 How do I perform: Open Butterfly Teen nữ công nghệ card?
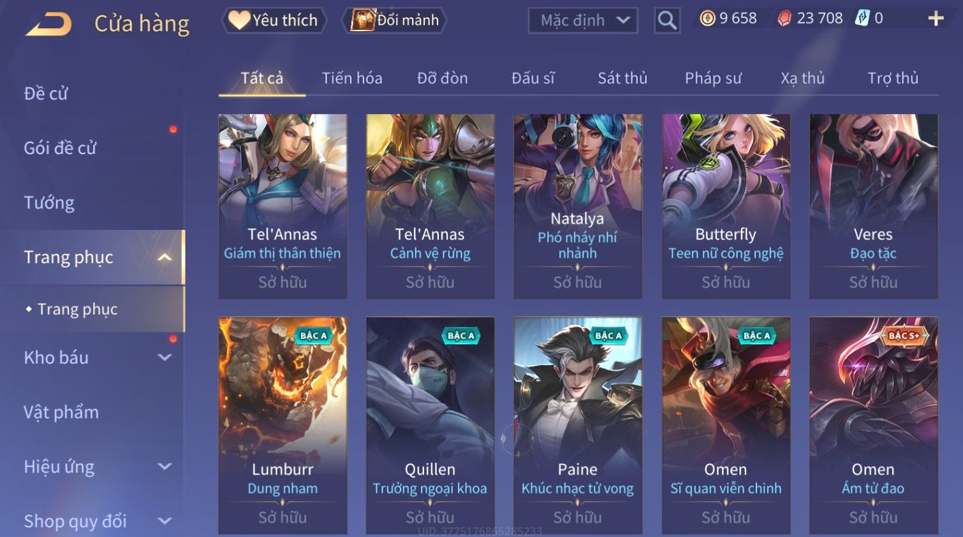point(726,206)
